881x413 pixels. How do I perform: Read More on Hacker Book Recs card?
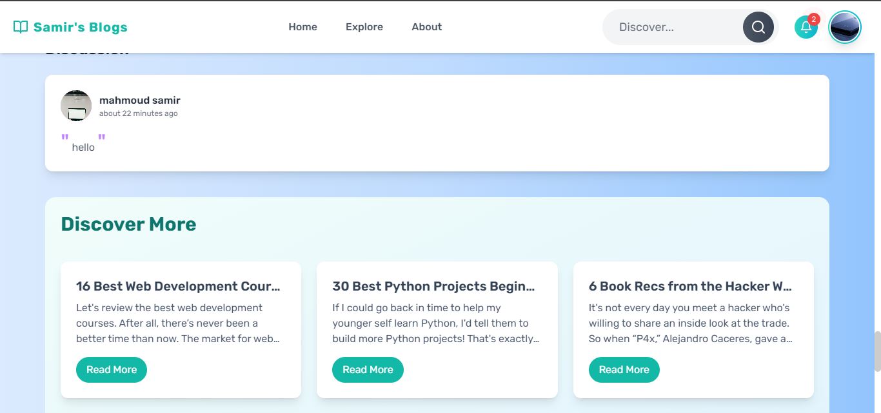[x=624, y=370]
